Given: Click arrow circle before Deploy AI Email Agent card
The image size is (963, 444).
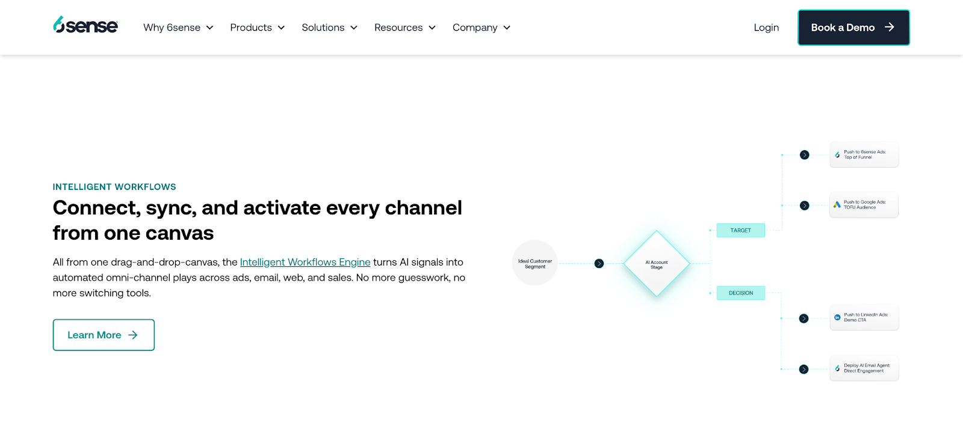Looking at the screenshot, I should [804, 369].
